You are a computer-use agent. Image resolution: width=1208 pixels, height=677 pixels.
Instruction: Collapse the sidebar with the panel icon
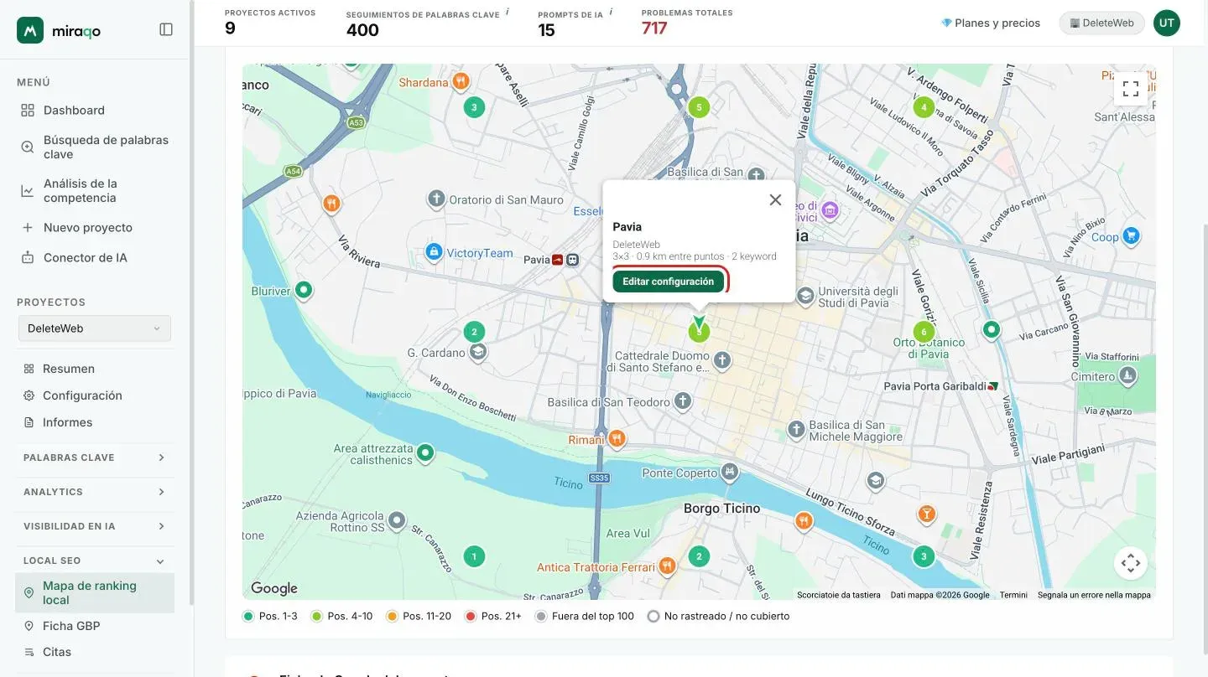tap(166, 29)
